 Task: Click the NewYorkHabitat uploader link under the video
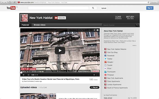29,81
